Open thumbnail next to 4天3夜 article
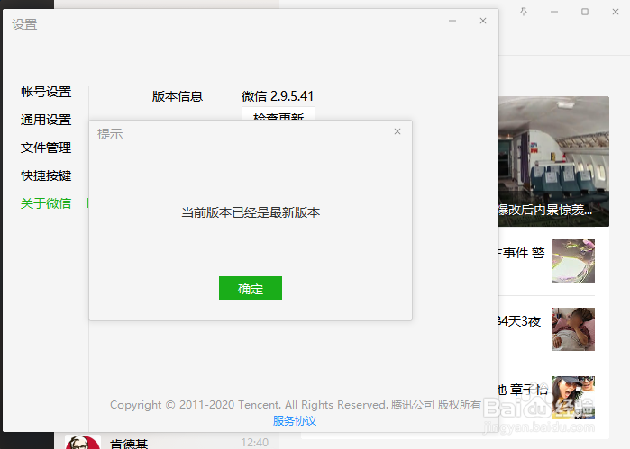The width and height of the screenshot is (630, 449). [x=573, y=329]
